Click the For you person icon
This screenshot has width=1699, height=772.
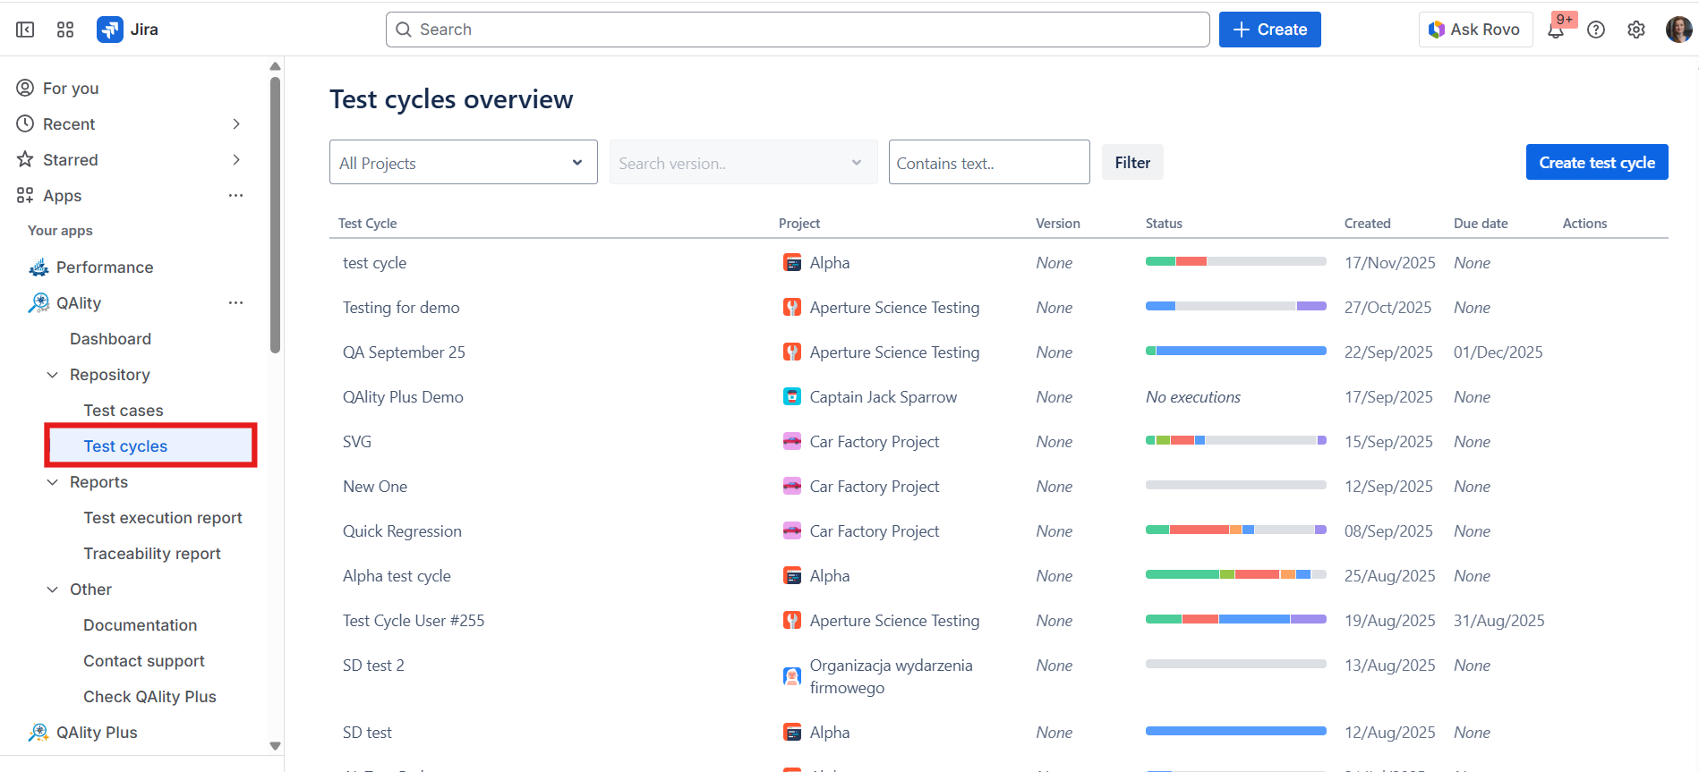25,88
